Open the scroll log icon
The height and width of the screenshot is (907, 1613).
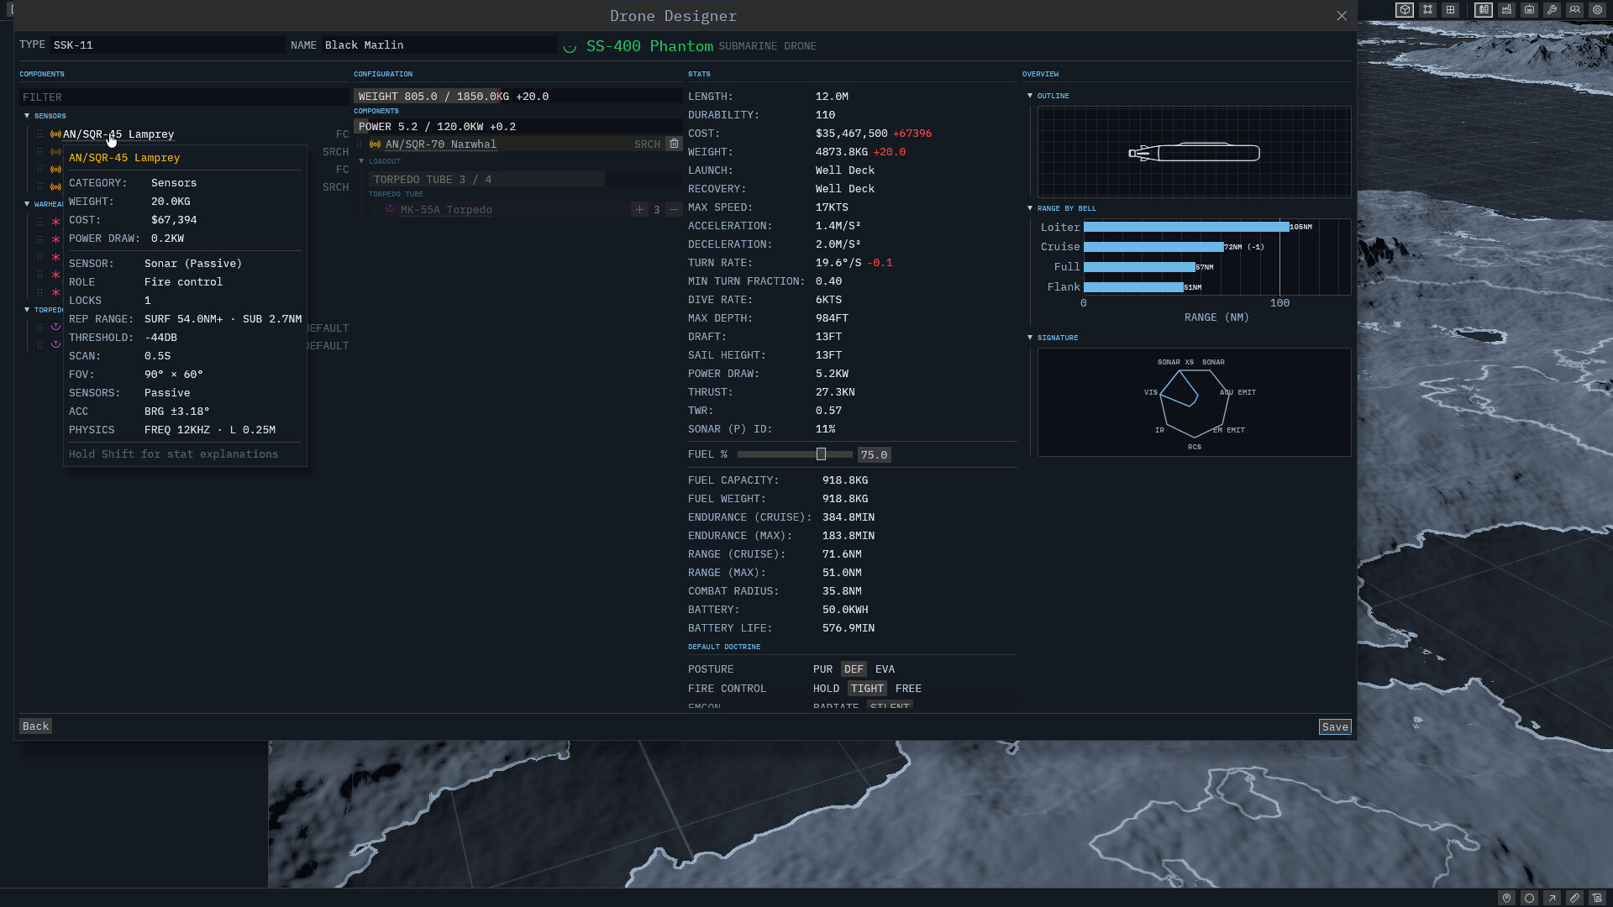[1597, 898]
